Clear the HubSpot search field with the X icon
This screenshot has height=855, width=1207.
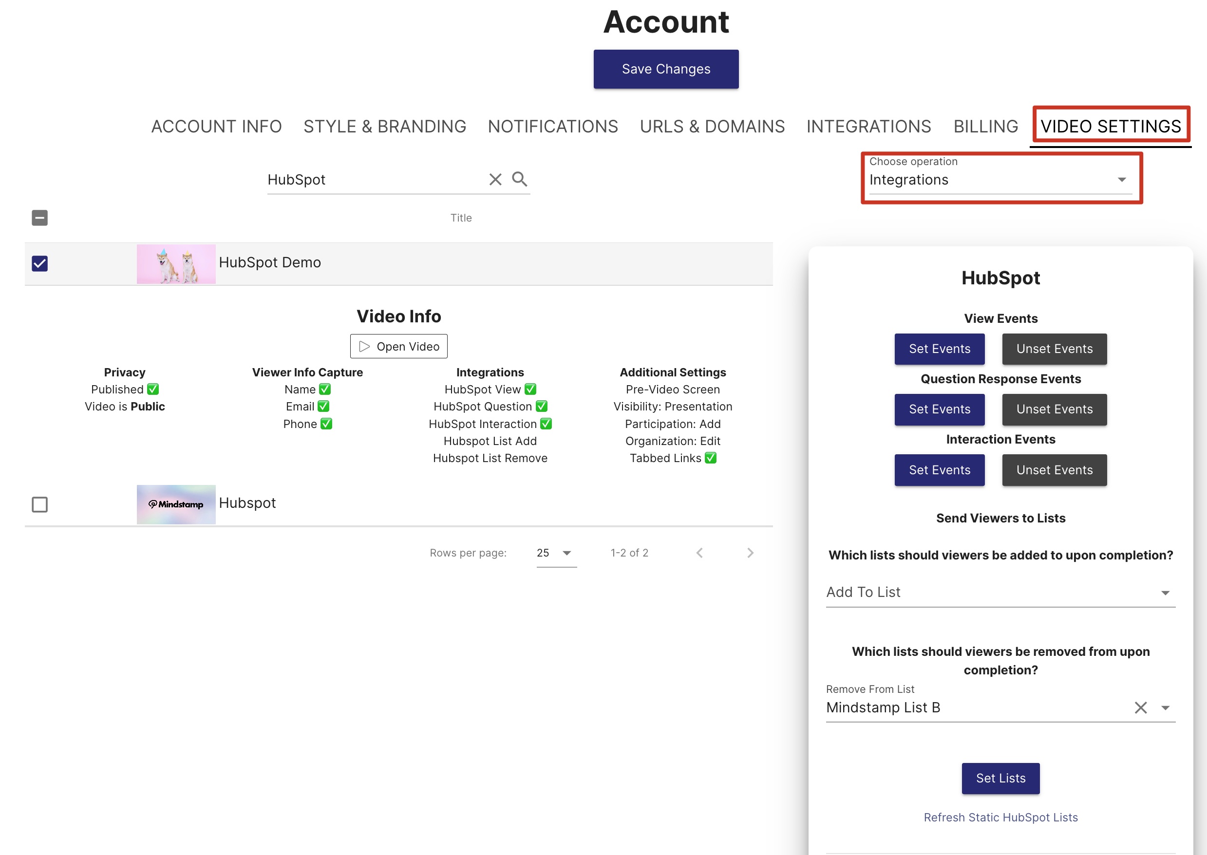(495, 180)
